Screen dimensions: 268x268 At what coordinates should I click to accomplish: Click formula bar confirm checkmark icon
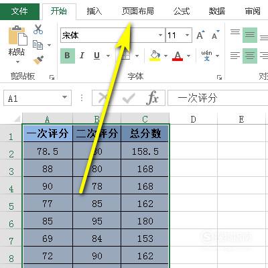point(129,98)
